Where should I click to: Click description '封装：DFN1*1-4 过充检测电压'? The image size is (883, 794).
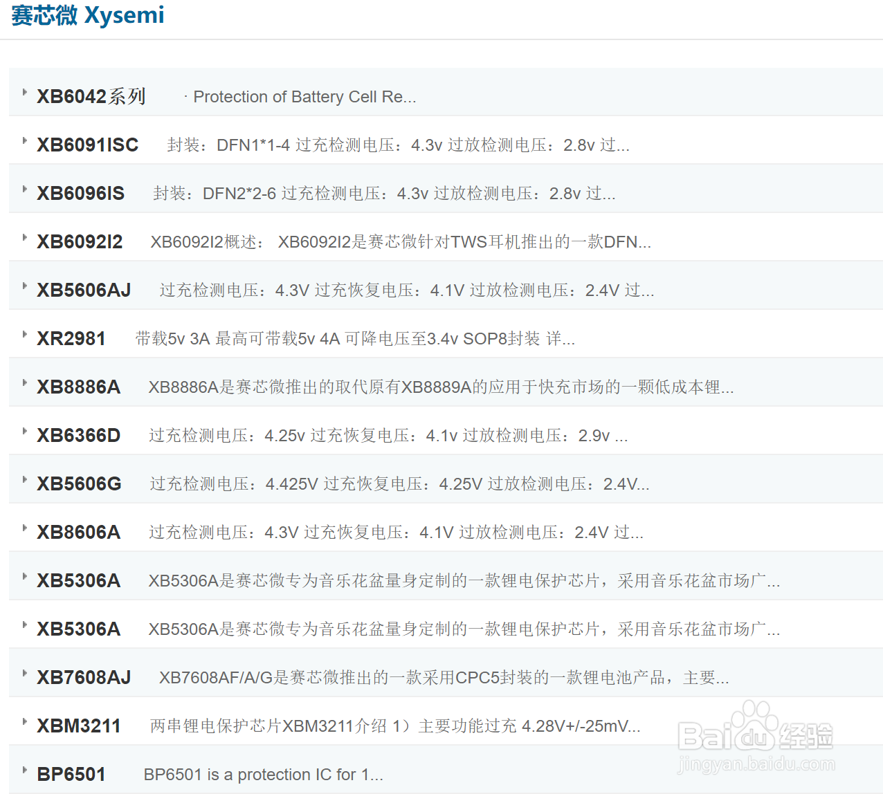(398, 145)
